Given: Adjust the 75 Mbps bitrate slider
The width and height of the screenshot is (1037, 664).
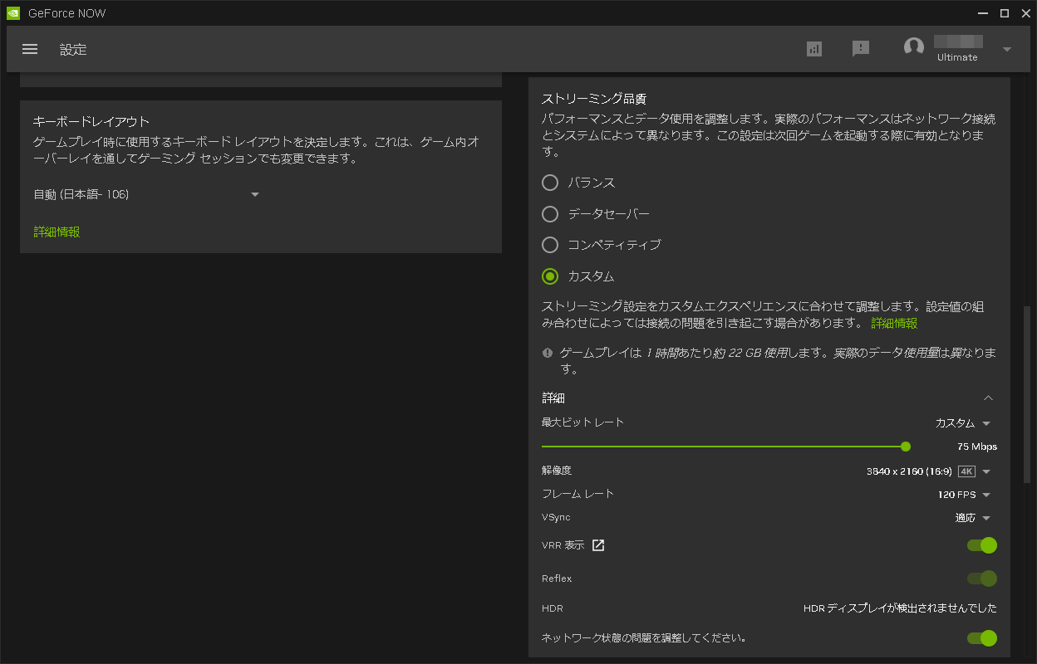Looking at the screenshot, I should 905,447.
